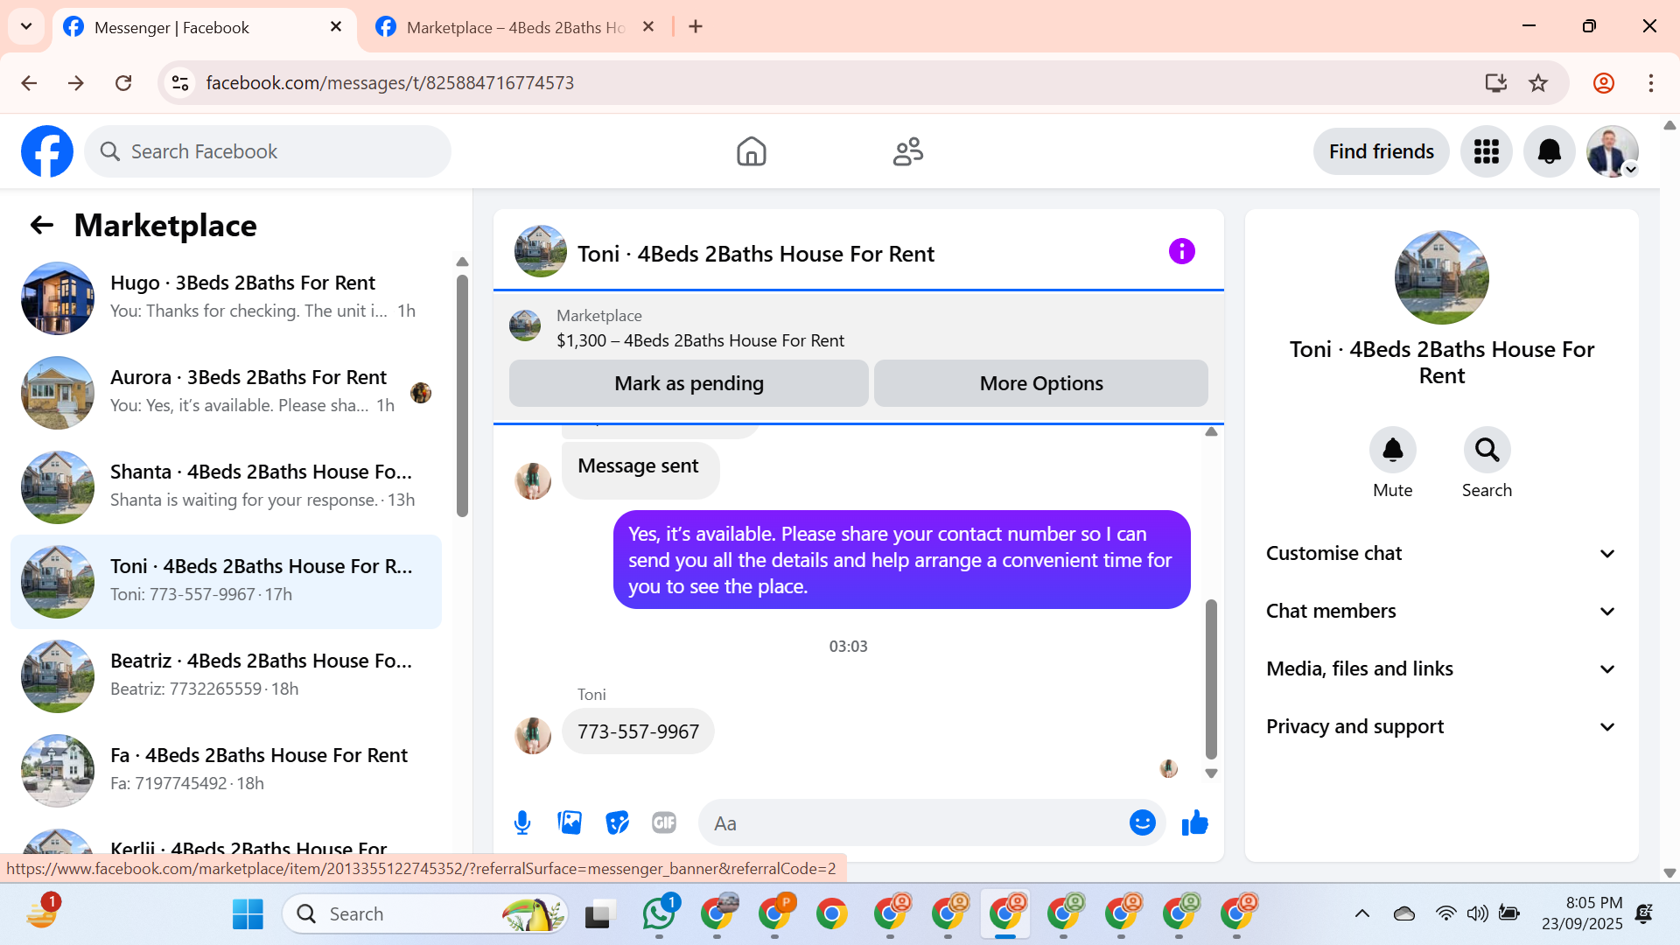
Task: Open the Home feed icon
Action: (x=751, y=151)
